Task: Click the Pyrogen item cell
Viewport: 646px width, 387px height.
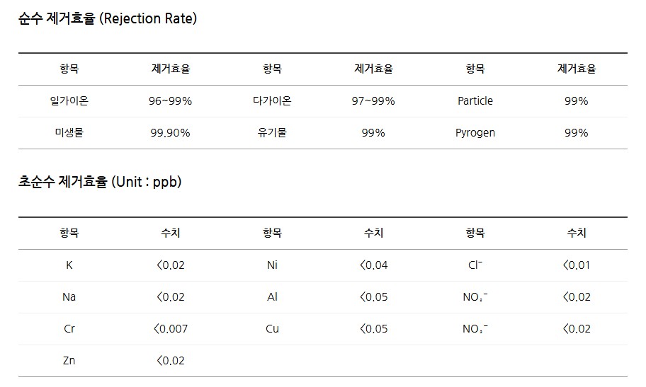Action: pyautogui.click(x=475, y=133)
